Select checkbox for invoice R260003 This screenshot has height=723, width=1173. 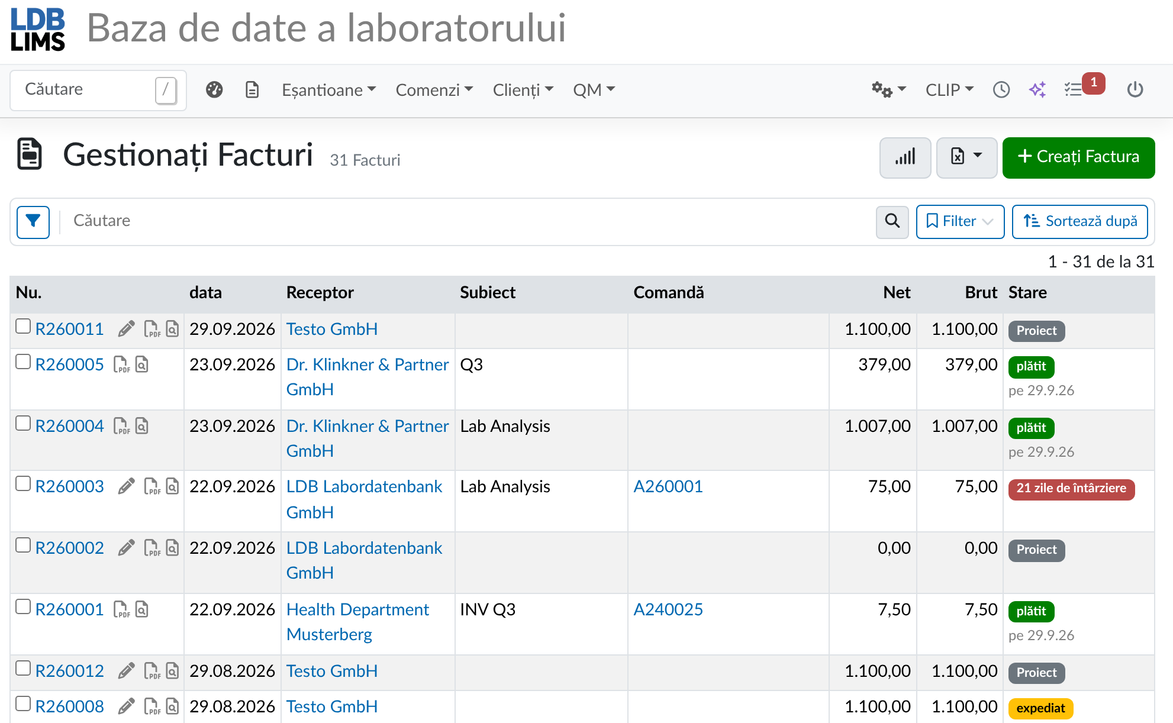[x=23, y=484]
